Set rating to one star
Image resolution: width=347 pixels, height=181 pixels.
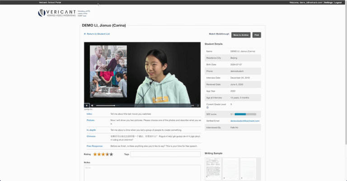coord(95,154)
